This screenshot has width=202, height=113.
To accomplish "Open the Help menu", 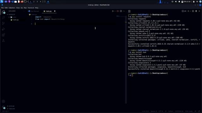I will point(37,8).
